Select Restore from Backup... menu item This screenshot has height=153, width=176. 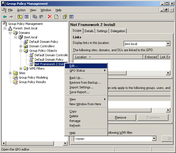86,83
